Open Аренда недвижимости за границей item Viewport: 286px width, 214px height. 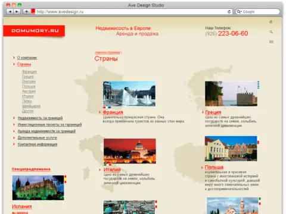tap(46, 131)
